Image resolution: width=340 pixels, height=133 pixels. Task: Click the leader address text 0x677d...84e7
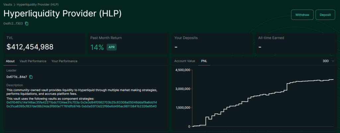point(17,77)
